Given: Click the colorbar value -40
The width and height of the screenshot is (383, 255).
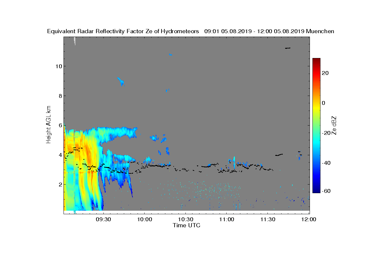Looking at the screenshot, I should coord(326,163).
